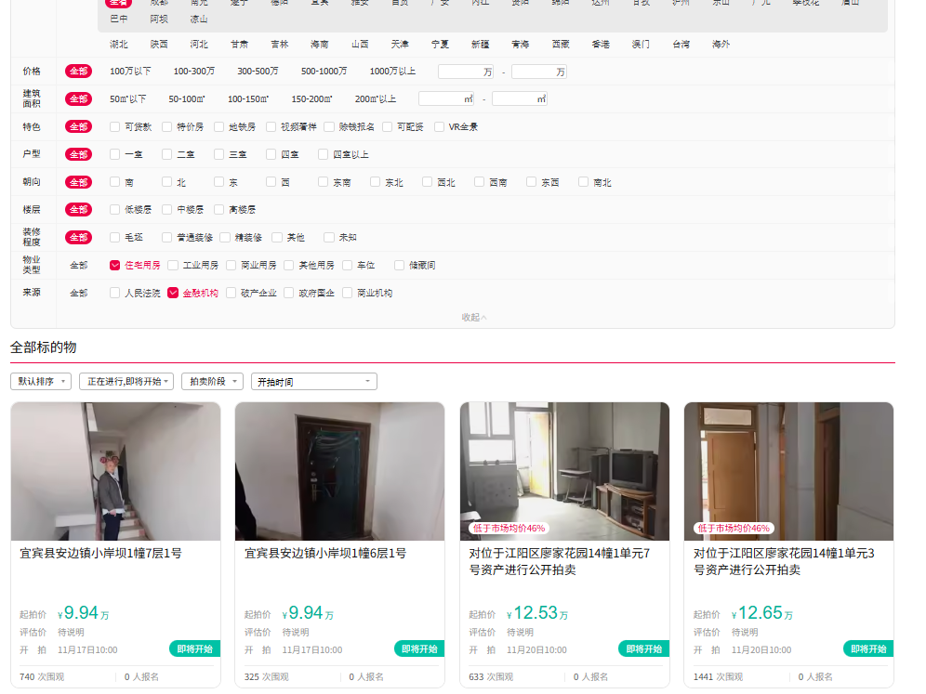Image resolution: width=926 pixels, height=694 pixels.
Task: Collapse filters with the 收起 arrow
Action: click(x=474, y=317)
